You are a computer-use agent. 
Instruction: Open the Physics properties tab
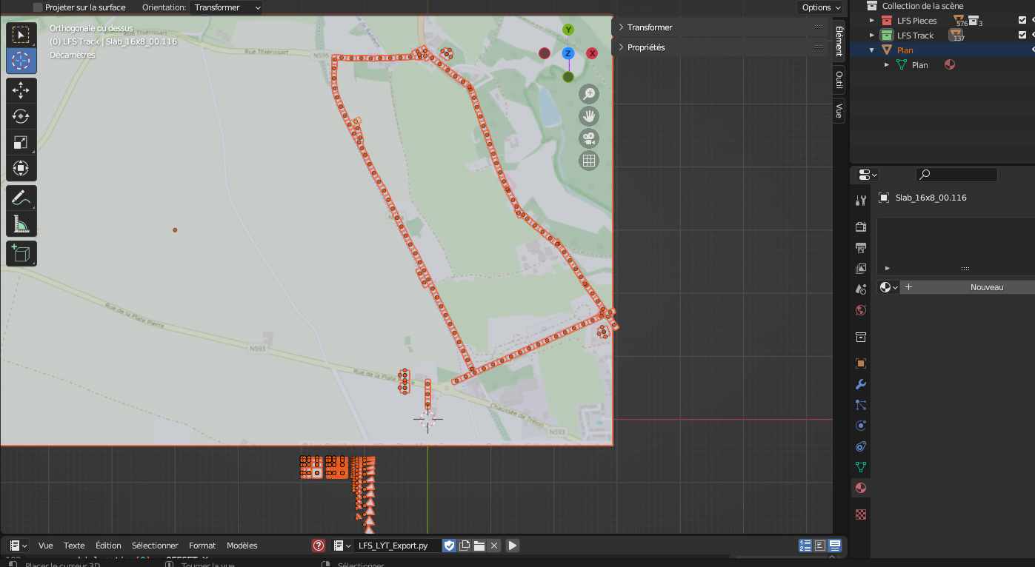[861, 426]
